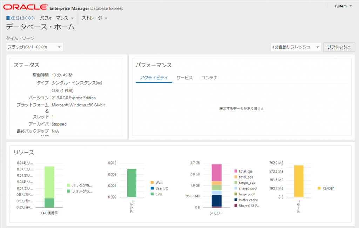Click the buffer cache legend swatch
Screen dimensions: 359x228
(x=236, y=200)
